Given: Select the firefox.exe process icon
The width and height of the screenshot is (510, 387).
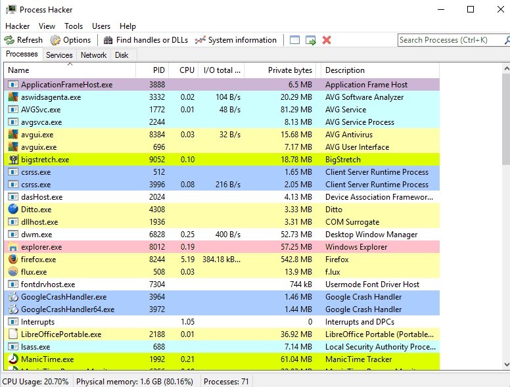Looking at the screenshot, I should (13, 260).
